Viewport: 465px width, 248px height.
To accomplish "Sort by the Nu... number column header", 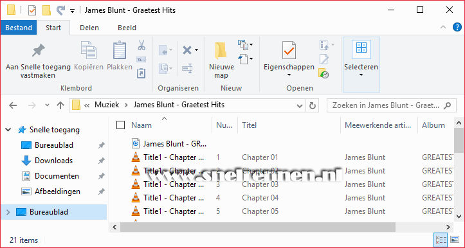I will click(225, 125).
